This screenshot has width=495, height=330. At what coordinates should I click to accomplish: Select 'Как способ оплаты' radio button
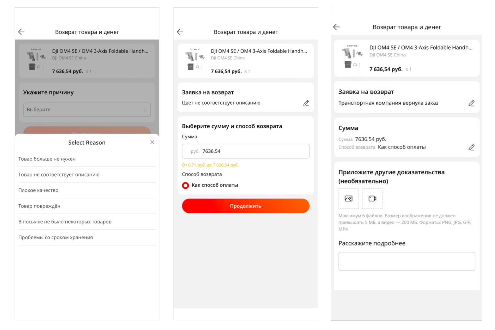(185, 185)
